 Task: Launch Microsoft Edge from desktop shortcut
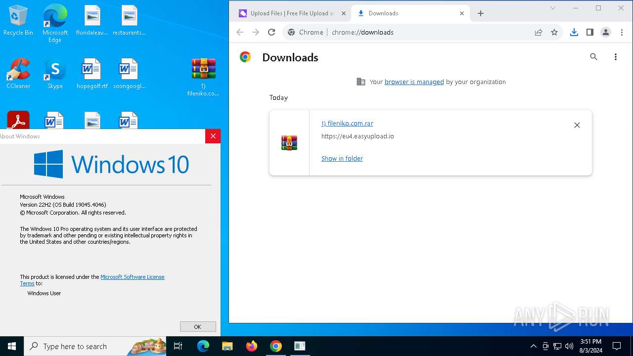click(55, 24)
